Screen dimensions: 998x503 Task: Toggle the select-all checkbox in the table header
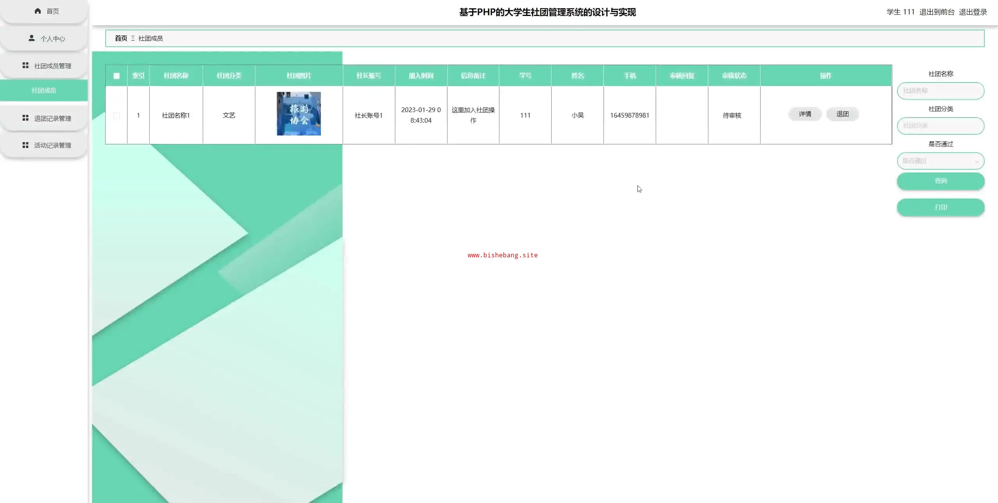(x=116, y=76)
